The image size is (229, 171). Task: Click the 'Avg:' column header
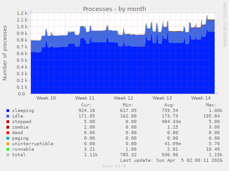[x=170, y=105]
